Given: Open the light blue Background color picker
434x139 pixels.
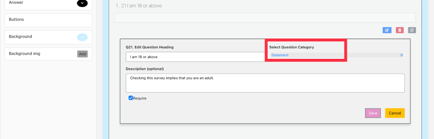Looking at the screenshot, I should tap(82, 37).
